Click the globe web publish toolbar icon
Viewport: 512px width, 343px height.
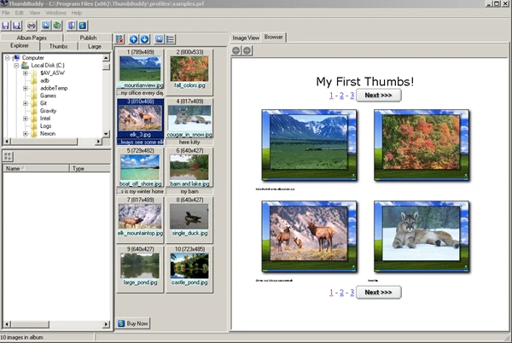[x=57, y=26]
